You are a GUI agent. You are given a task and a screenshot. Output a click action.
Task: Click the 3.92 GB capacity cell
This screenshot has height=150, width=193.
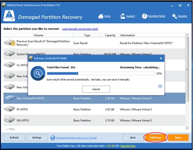pos(110,109)
